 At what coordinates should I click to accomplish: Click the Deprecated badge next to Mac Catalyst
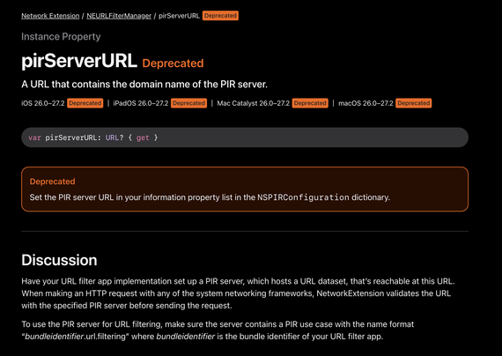(310, 103)
